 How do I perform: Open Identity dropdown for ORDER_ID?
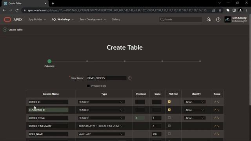coord(195,102)
